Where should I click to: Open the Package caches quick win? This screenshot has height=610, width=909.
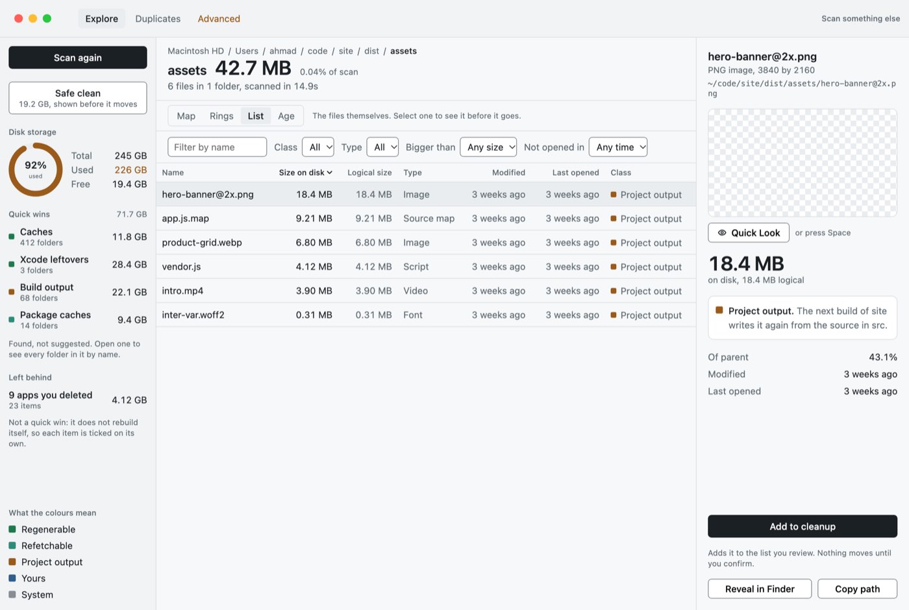pos(78,320)
